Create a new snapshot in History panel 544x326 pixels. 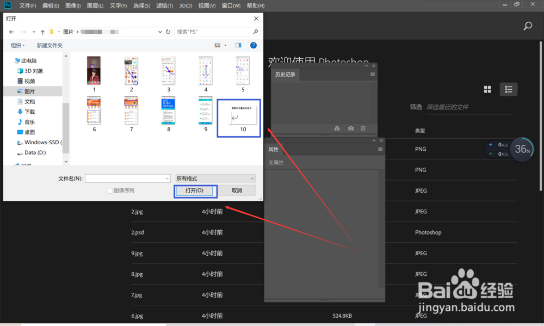(351, 128)
